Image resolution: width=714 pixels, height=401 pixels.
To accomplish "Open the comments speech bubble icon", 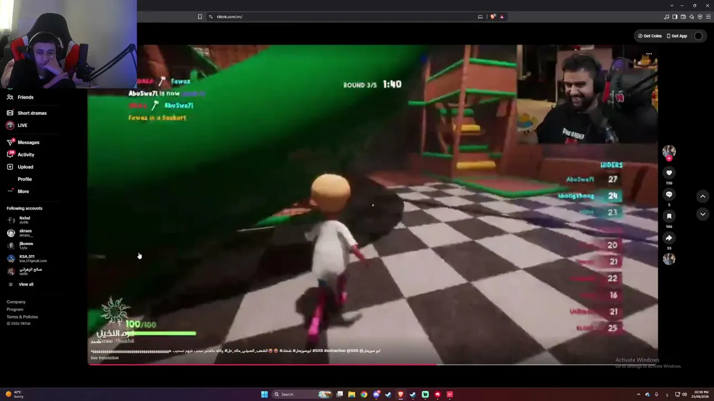I will coord(669,194).
